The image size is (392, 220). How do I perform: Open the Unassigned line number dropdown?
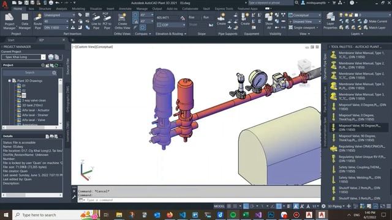[x=59, y=15]
